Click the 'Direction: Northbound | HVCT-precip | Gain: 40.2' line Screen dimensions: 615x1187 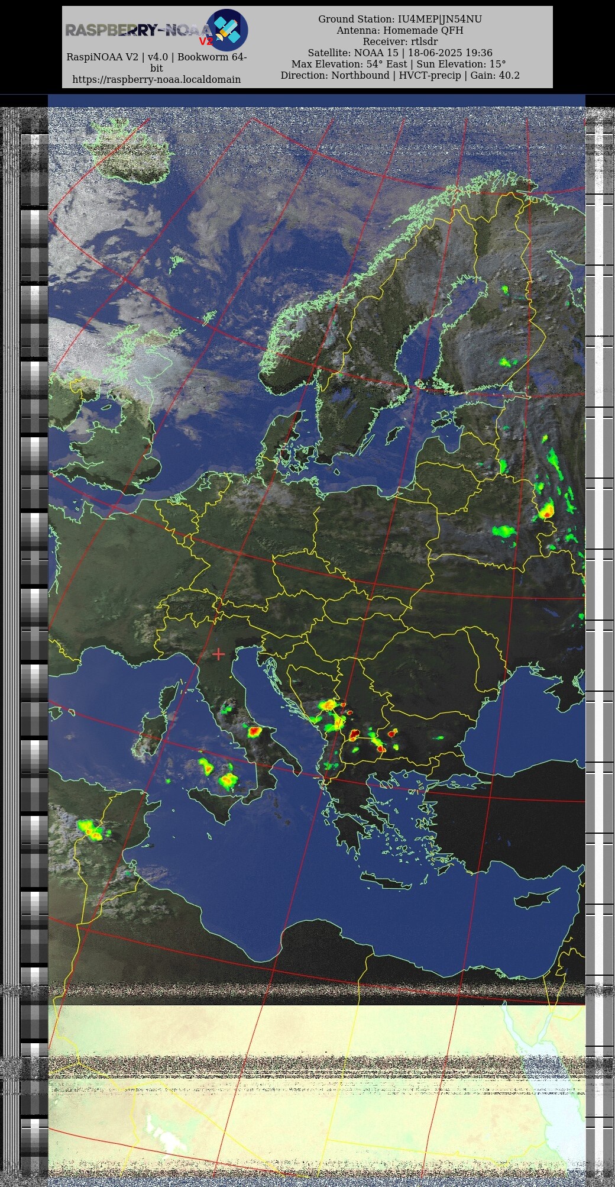pyautogui.click(x=400, y=75)
